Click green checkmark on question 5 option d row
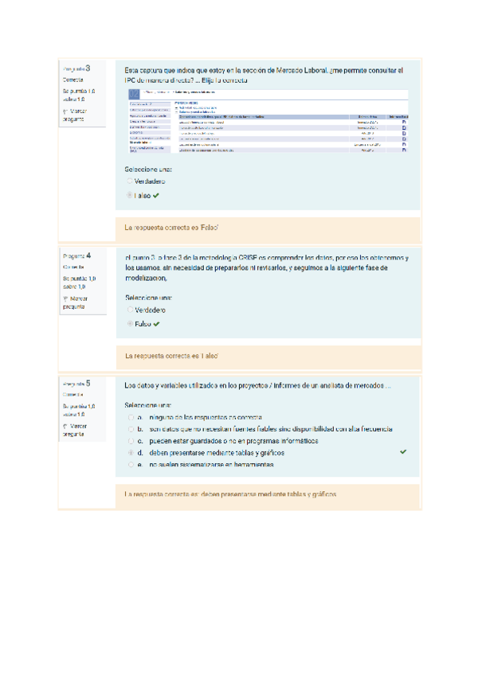 coord(403,452)
